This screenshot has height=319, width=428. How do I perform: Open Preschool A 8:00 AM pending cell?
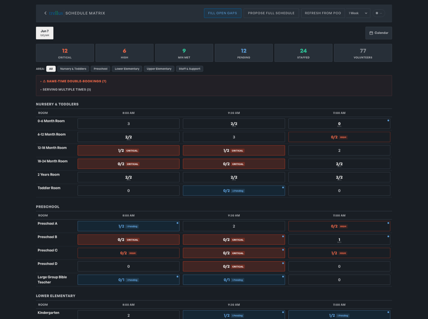pos(128,226)
